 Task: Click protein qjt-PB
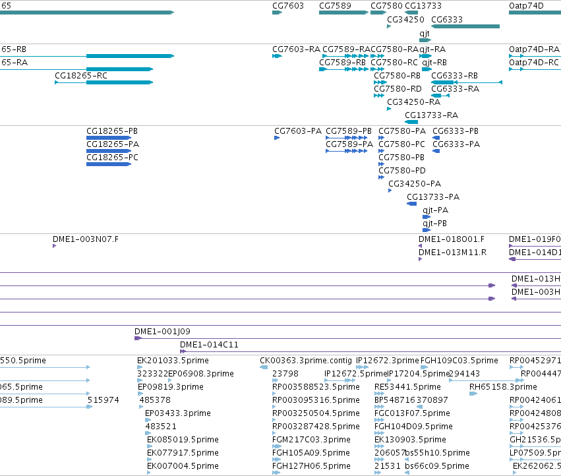[434, 223]
